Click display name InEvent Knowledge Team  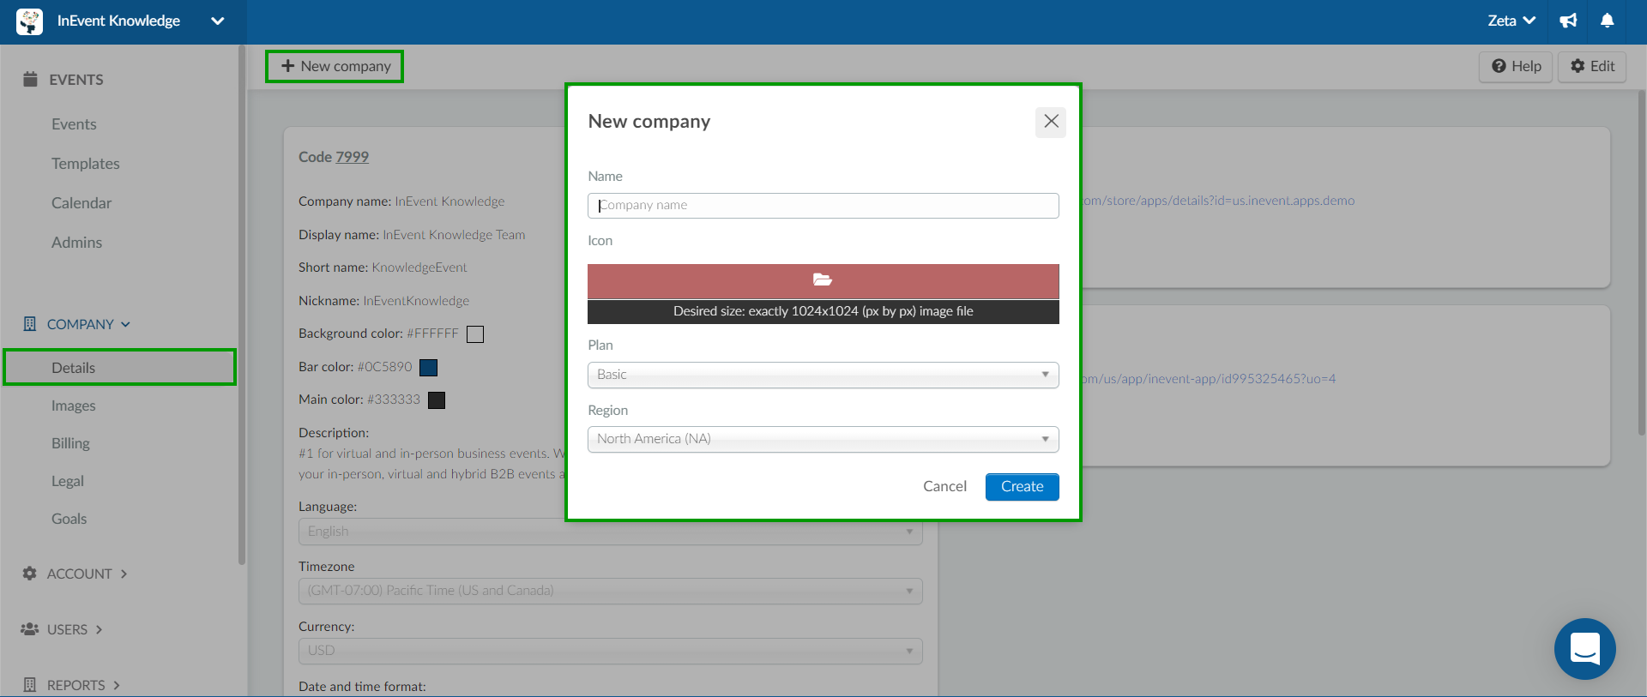(454, 235)
